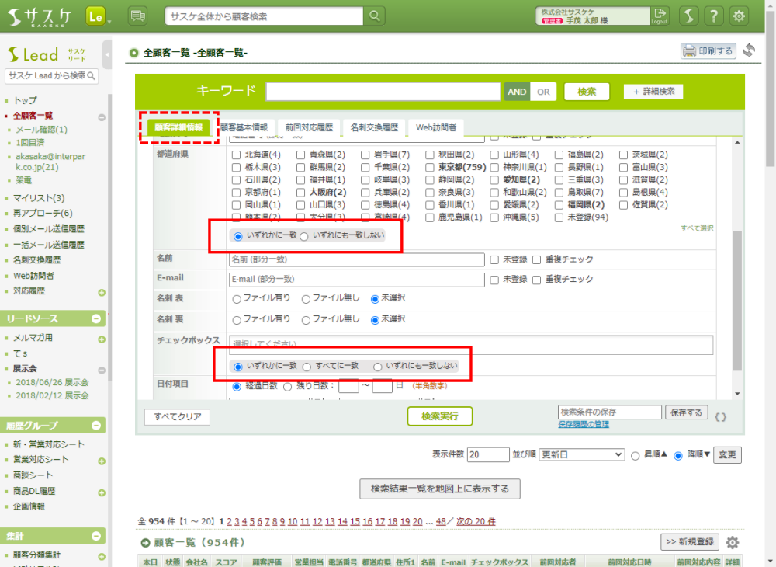Click the chat message icon in header
Viewport: 776px width, 567px height.
click(137, 16)
